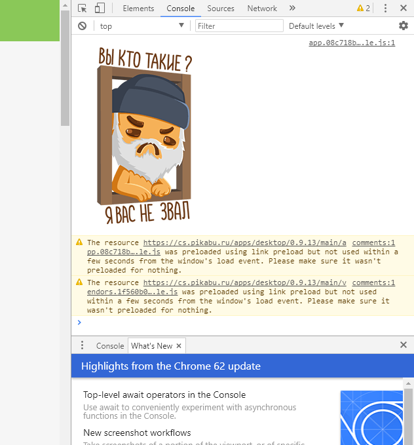
Task: Click the warnings count indicator
Action: click(x=364, y=9)
